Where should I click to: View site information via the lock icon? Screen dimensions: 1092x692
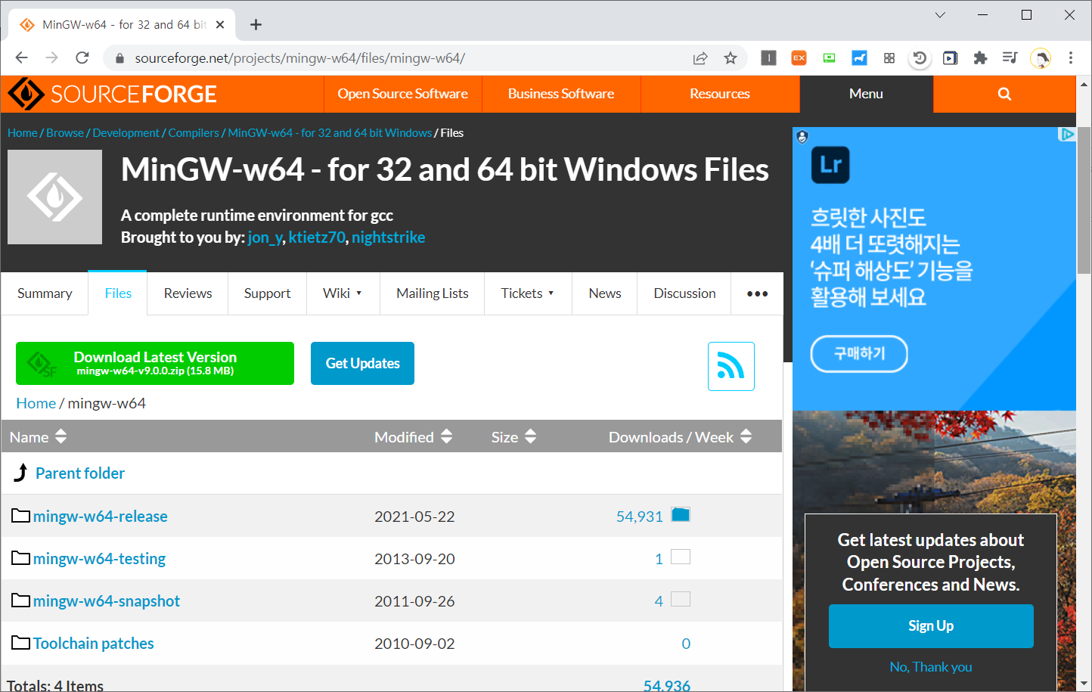point(119,57)
